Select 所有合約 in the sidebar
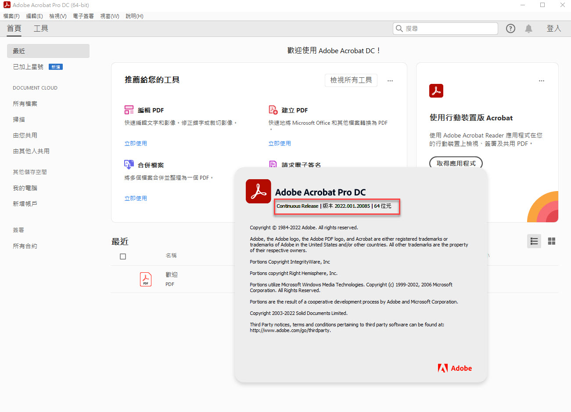This screenshot has width=571, height=412. [25, 246]
